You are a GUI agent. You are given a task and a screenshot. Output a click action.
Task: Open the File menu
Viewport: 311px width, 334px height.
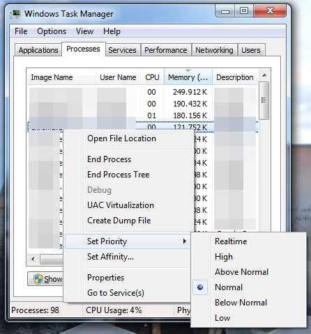tap(21, 31)
